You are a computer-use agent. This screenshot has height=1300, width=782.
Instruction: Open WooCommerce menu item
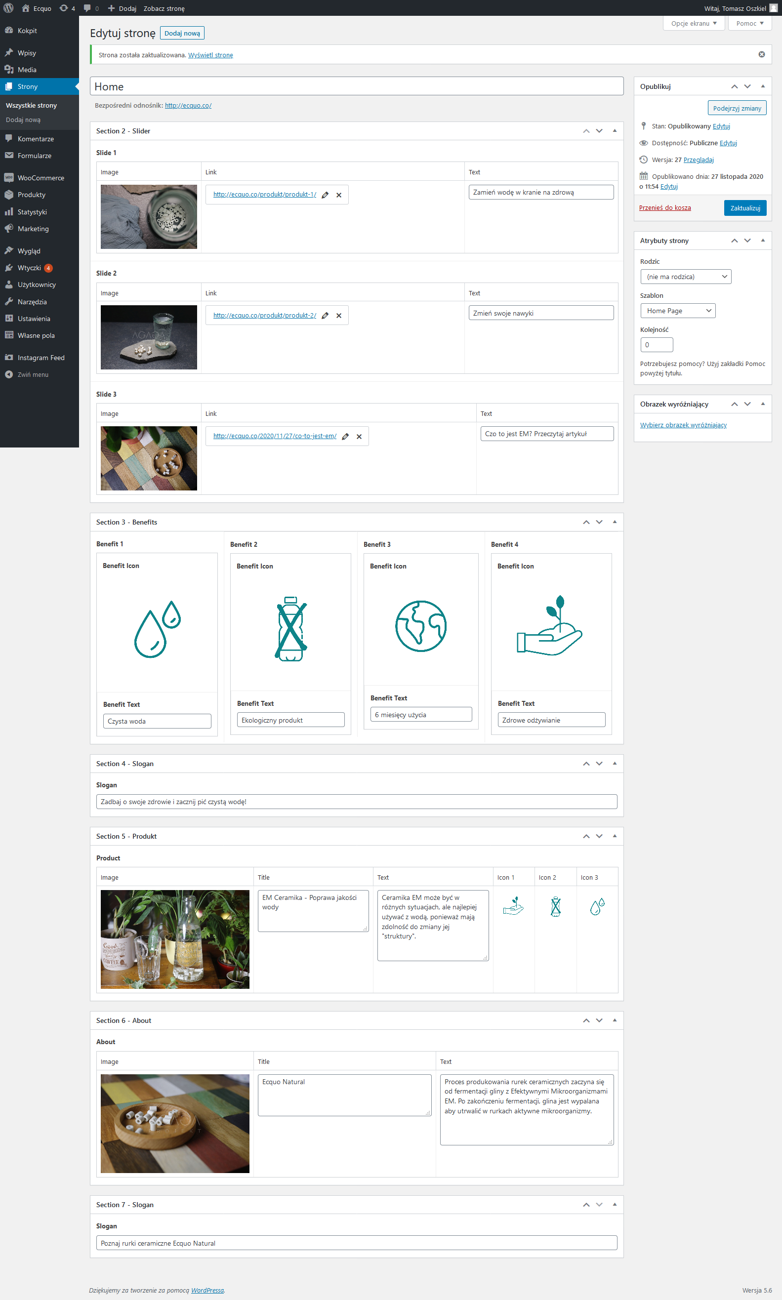pyautogui.click(x=40, y=178)
